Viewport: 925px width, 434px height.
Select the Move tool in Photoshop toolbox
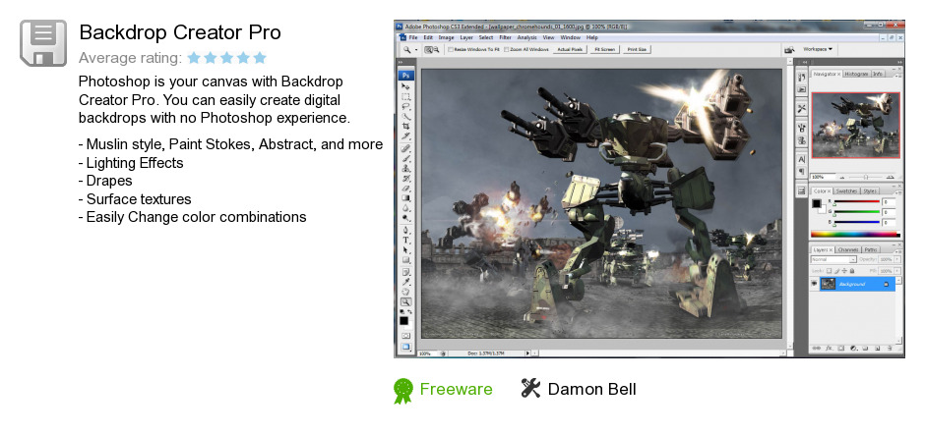pyautogui.click(x=406, y=86)
